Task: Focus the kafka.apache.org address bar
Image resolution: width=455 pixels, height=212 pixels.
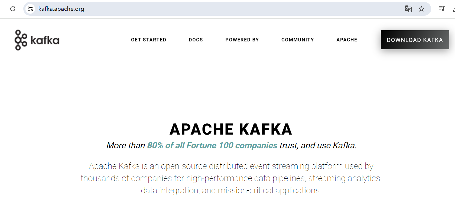Action: pyautogui.click(x=190, y=9)
